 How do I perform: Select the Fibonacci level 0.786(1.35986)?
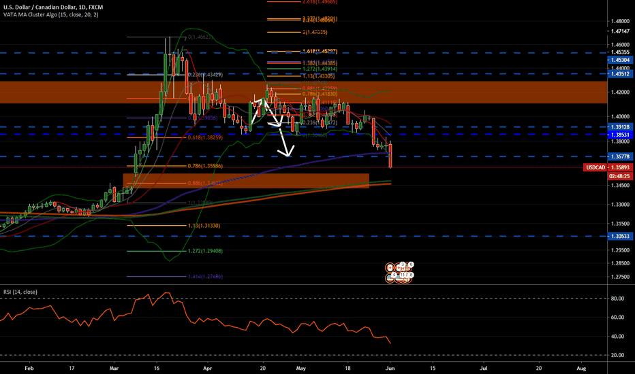coord(205,166)
